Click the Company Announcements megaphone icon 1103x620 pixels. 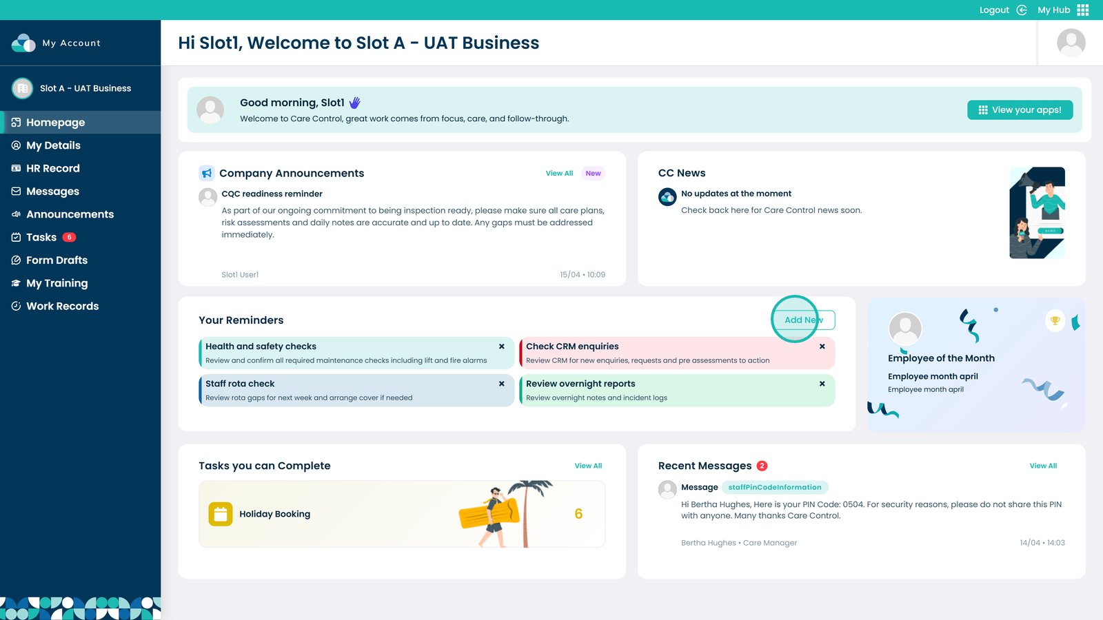click(206, 173)
